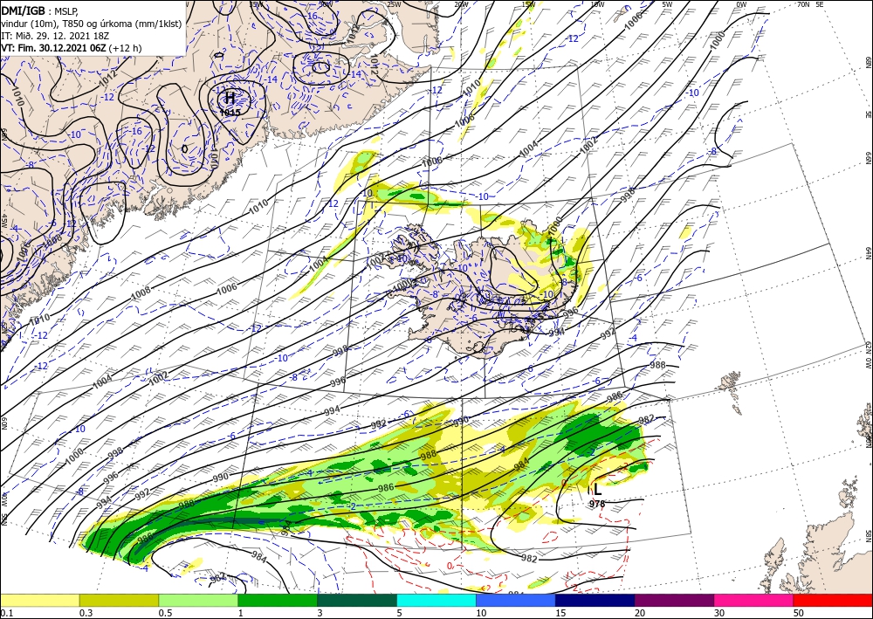Click the H high-pressure marker over Greenland

[x=230, y=99]
